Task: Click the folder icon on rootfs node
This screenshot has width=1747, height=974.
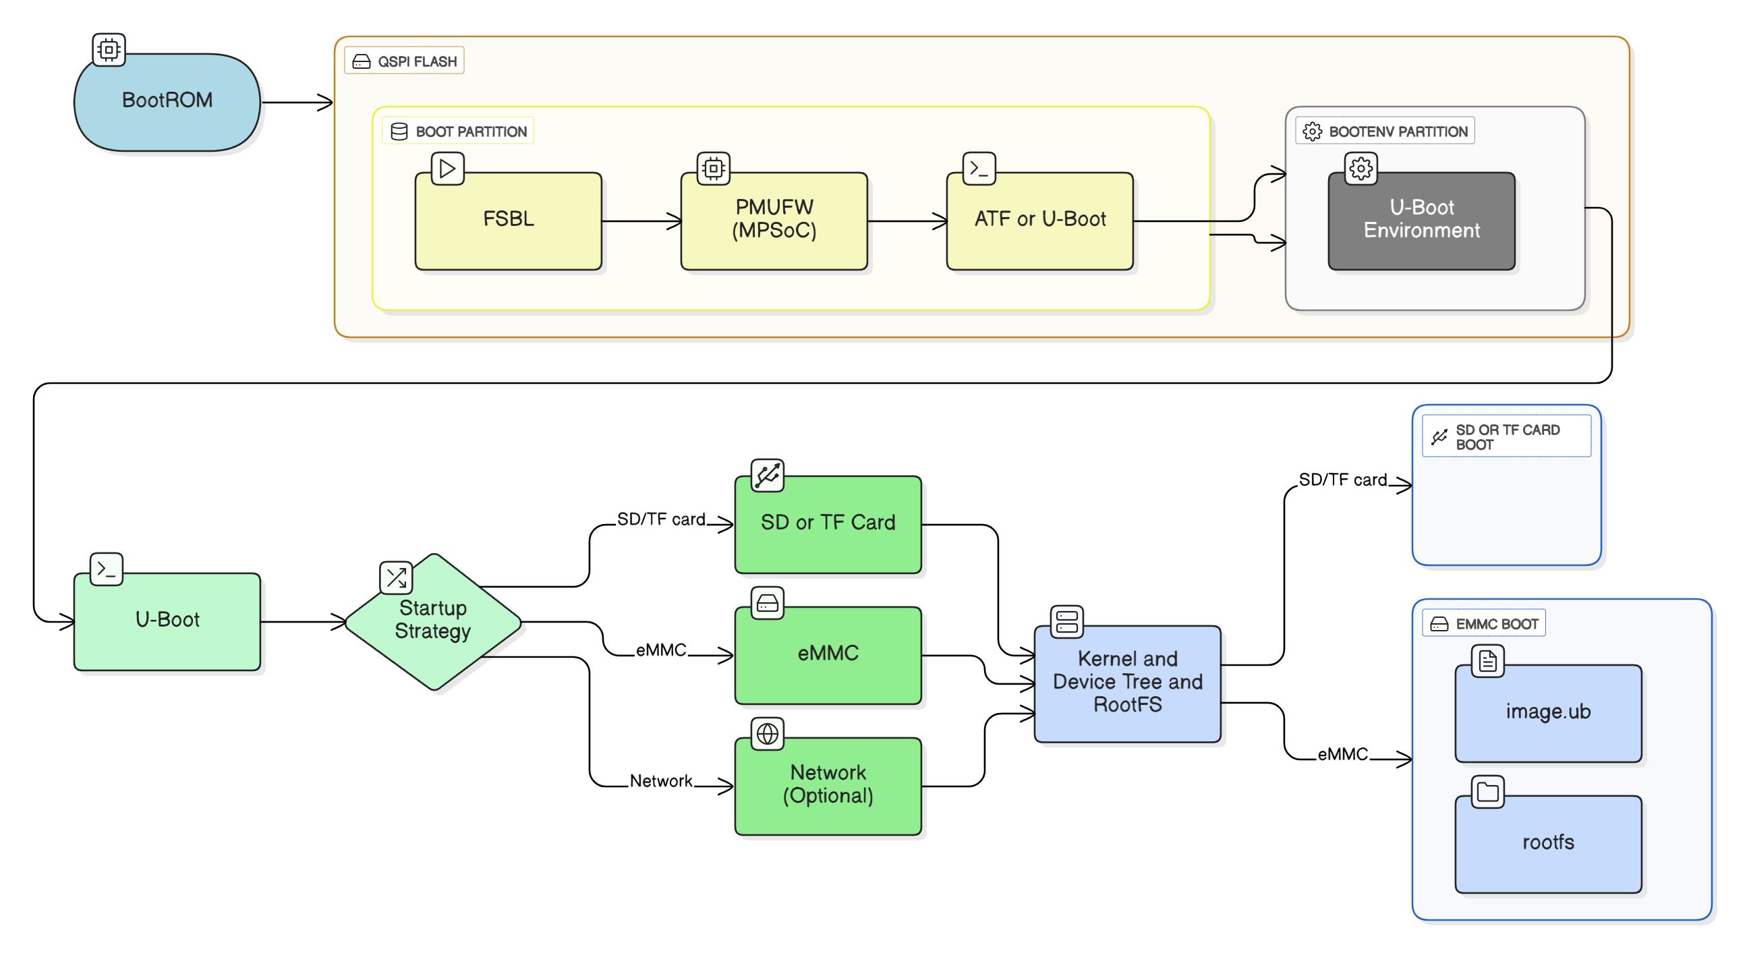Action: tap(1487, 792)
